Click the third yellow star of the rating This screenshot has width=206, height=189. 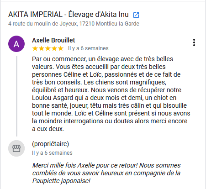tap(48, 48)
